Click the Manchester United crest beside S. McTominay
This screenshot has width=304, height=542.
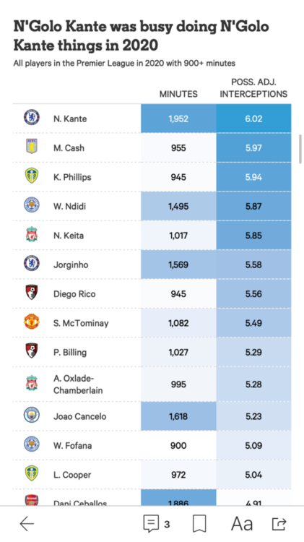point(32,322)
